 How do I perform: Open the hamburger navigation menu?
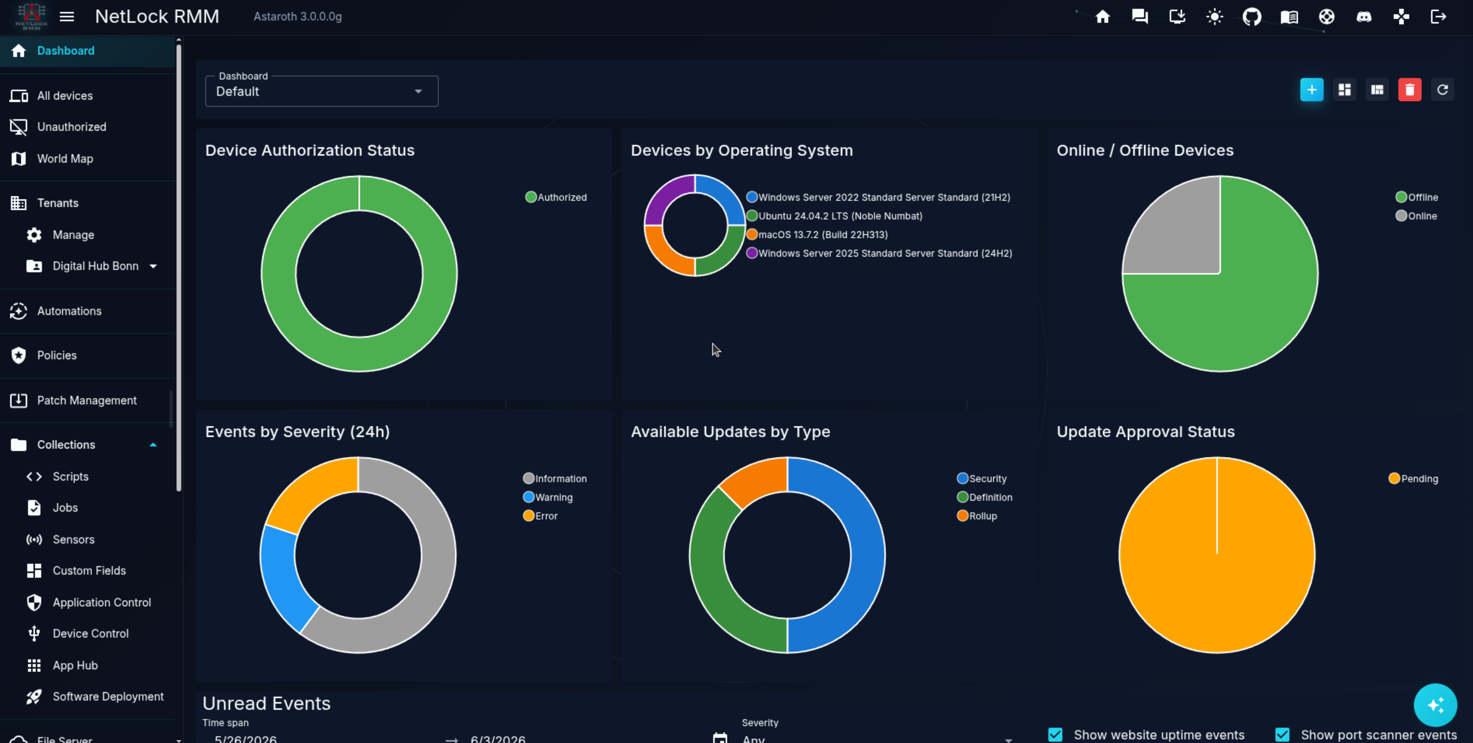[67, 17]
